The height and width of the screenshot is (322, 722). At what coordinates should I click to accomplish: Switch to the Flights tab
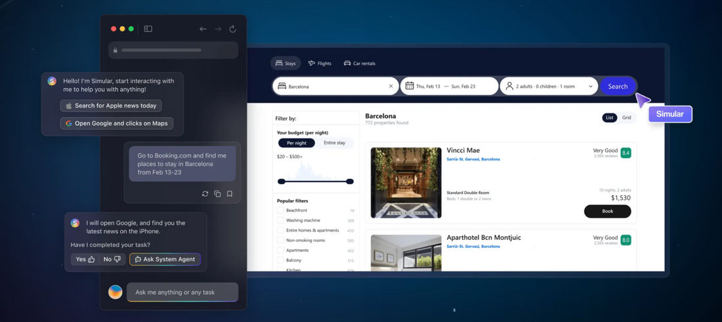click(x=320, y=64)
